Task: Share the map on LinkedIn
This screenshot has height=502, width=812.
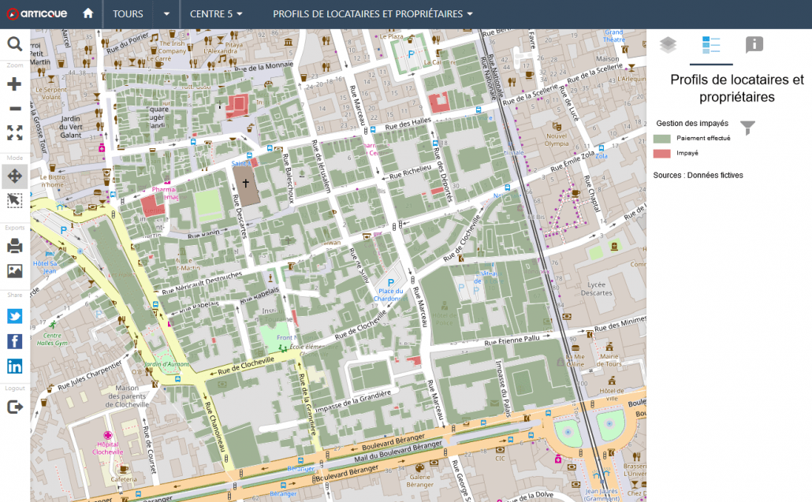Action: click(x=14, y=366)
